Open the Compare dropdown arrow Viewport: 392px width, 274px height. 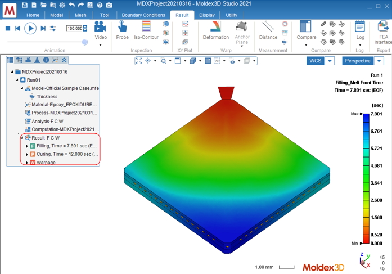coord(306,45)
